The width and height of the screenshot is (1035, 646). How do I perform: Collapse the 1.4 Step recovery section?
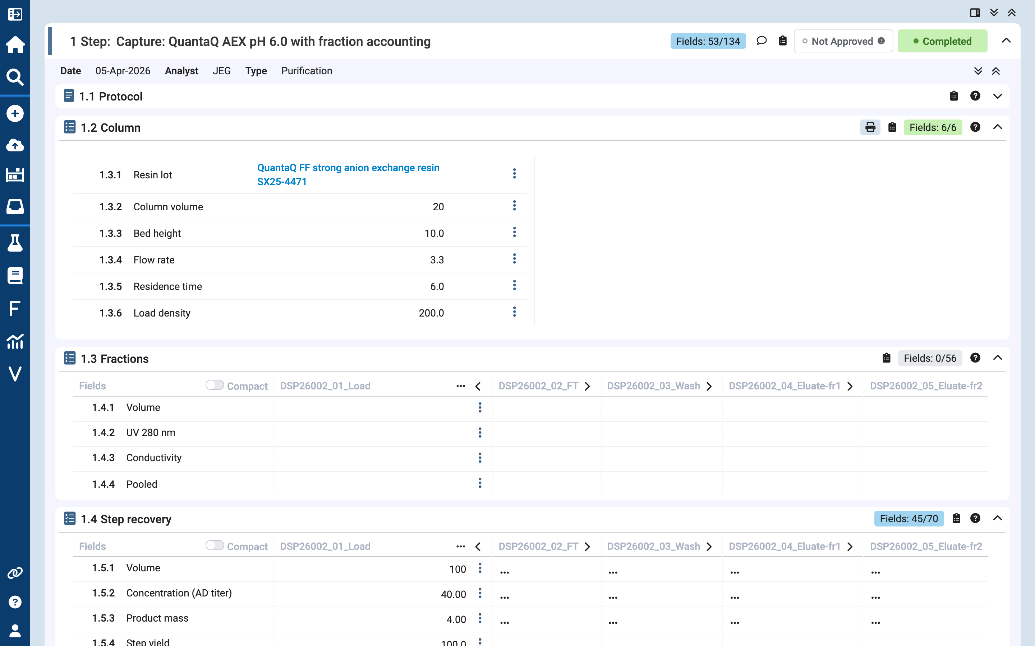click(x=998, y=519)
